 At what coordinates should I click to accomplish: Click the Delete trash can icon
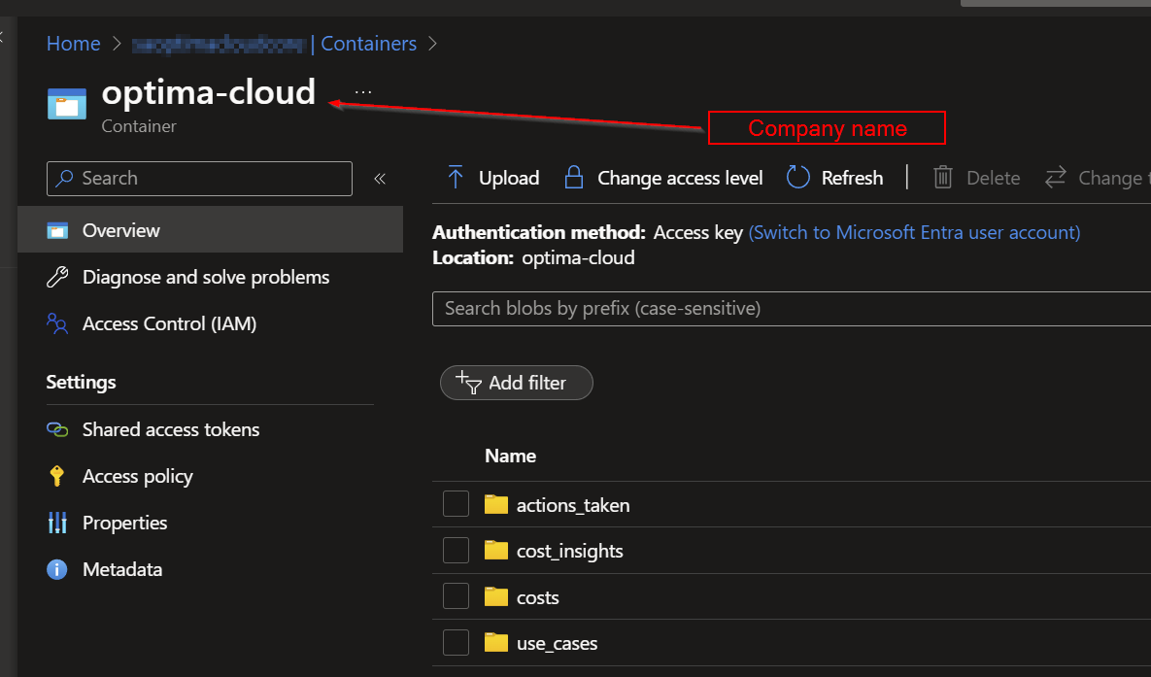coord(942,178)
